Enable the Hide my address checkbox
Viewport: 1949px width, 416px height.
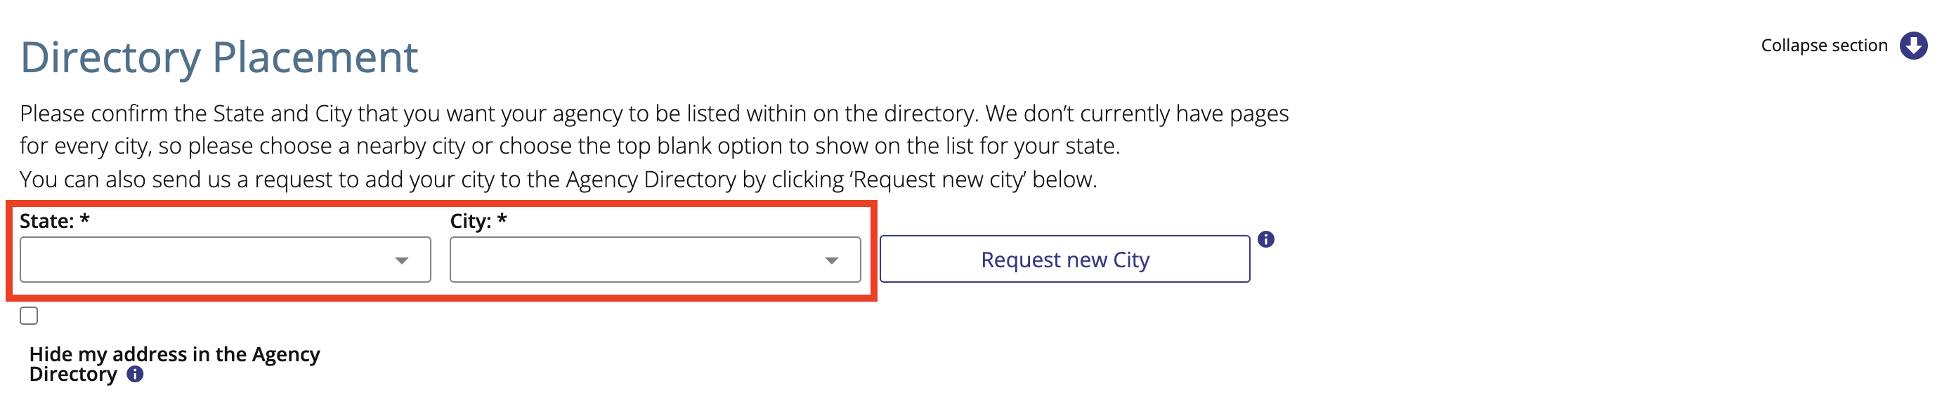pyautogui.click(x=29, y=316)
